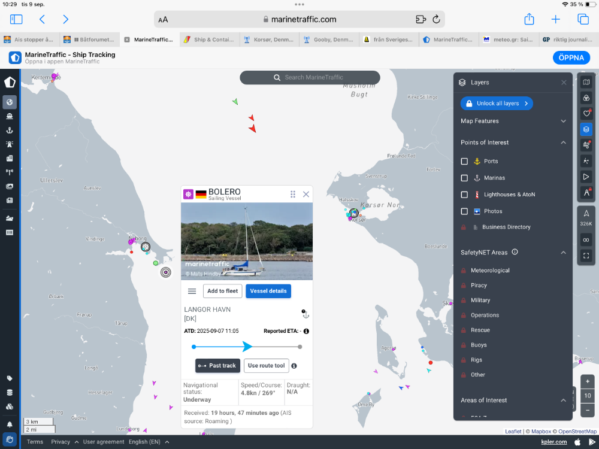This screenshot has width=599, height=449.
Task: Enable the Lighthouses & AtoN checkbox
Action: point(464,195)
